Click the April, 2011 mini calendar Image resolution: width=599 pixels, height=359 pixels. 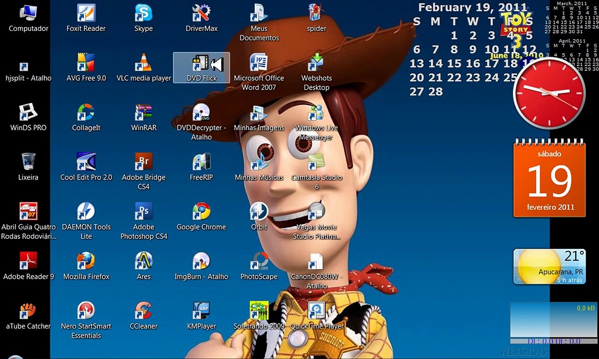pos(572,55)
